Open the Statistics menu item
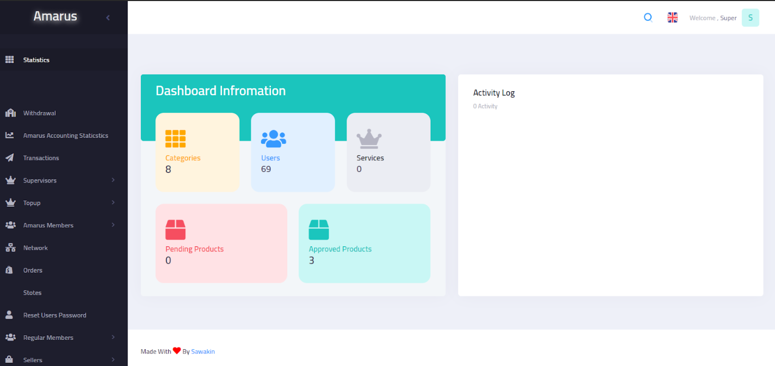 36,60
